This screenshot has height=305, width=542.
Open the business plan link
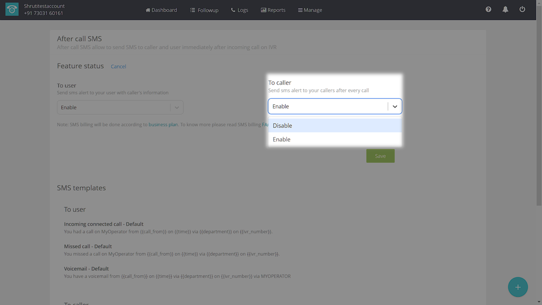click(x=163, y=125)
